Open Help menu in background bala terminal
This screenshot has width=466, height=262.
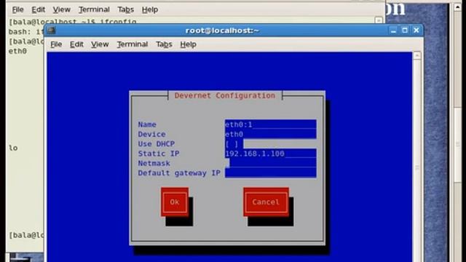click(150, 9)
